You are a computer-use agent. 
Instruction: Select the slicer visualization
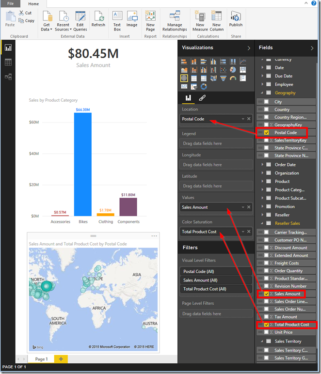coord(194,87)
